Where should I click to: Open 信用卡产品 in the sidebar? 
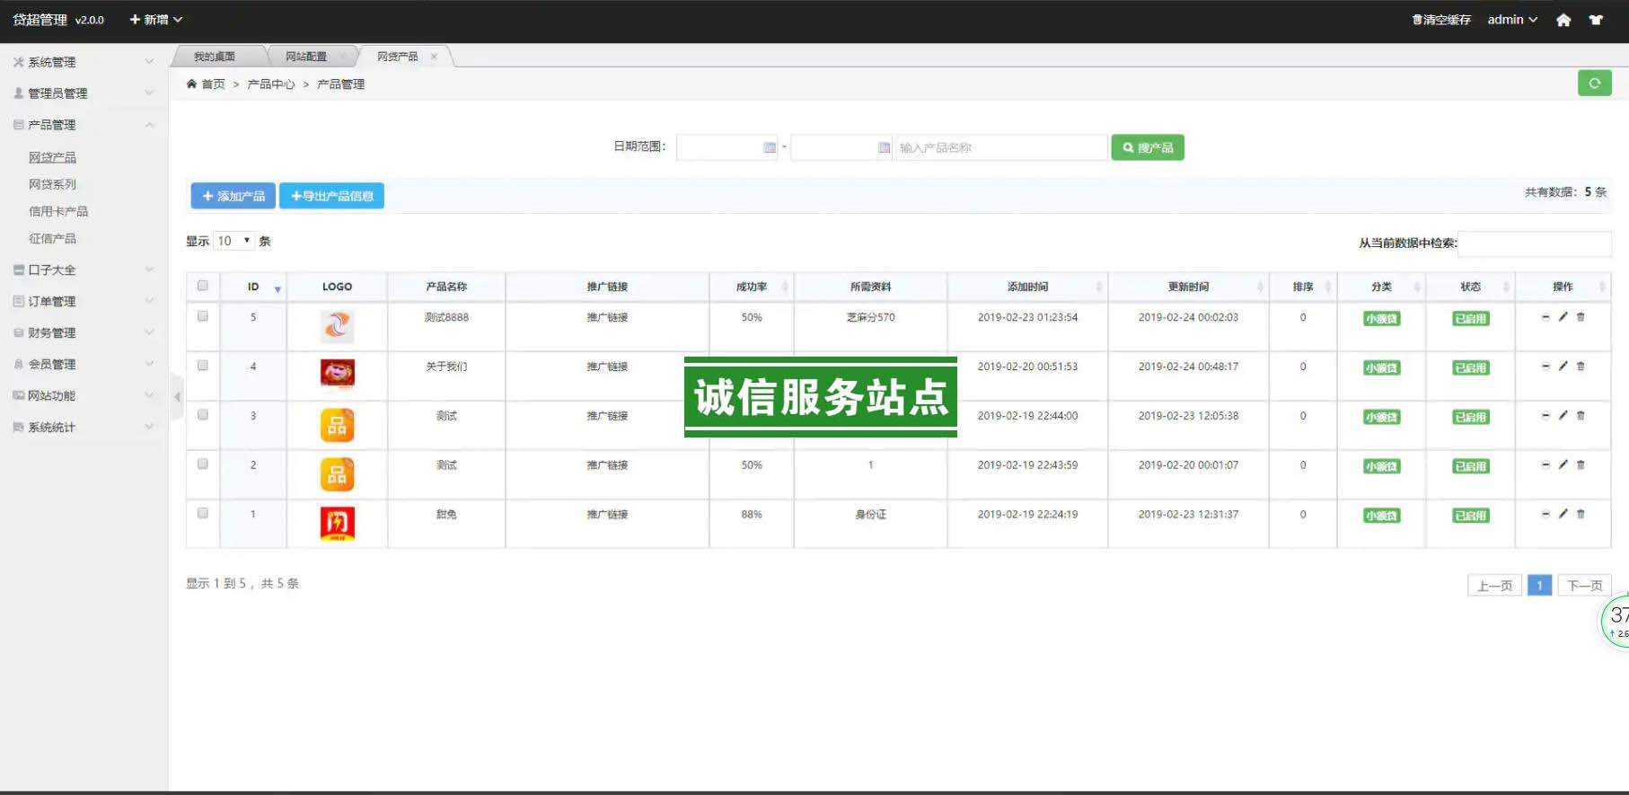58,211
